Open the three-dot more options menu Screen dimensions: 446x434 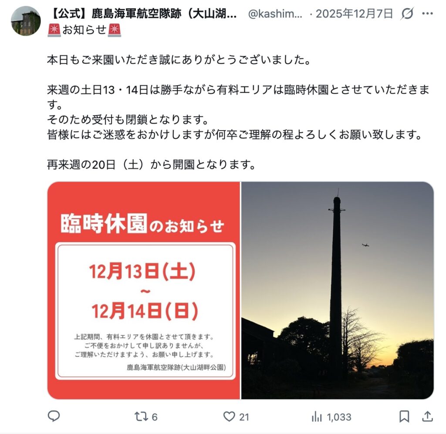[x=428, y=13]
